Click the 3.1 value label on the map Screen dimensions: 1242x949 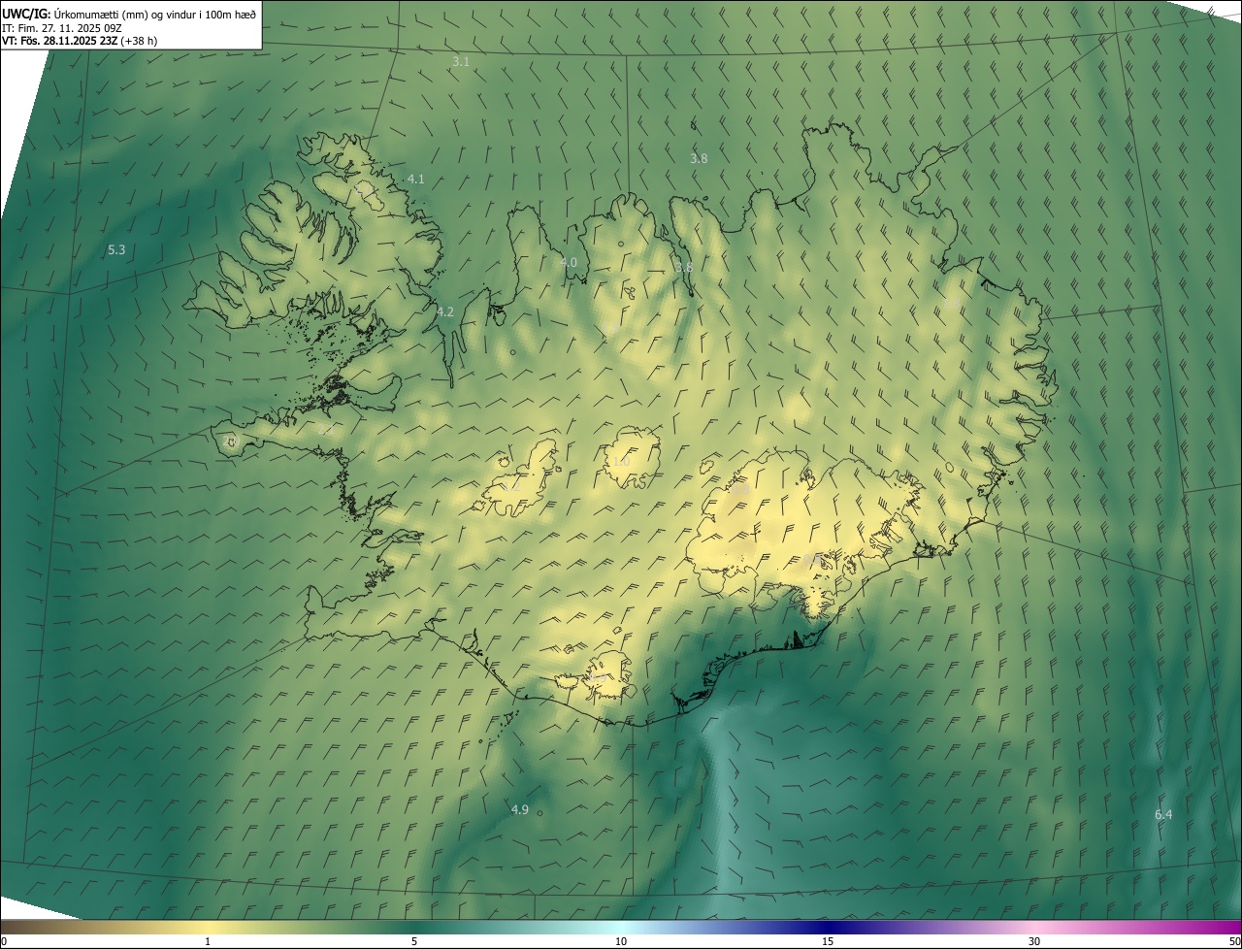tap(461, 61)
